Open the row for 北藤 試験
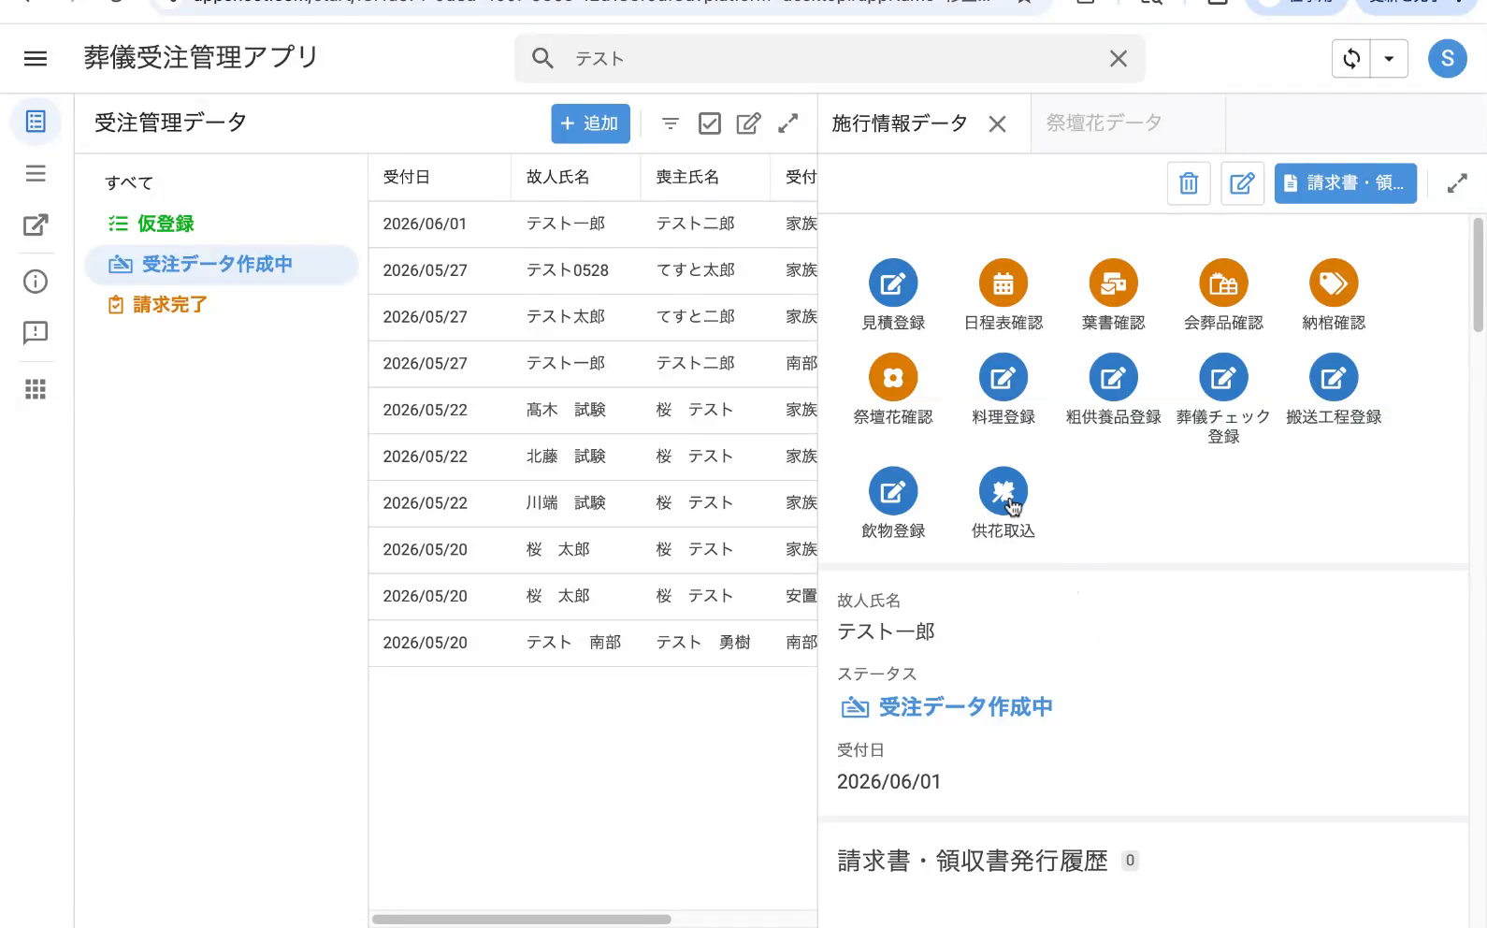 (593, 457)
